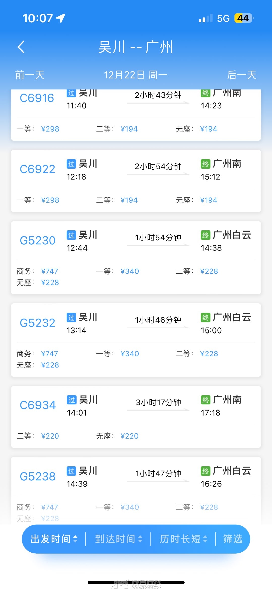Go to next day 后一天

(x=242, y=75)
